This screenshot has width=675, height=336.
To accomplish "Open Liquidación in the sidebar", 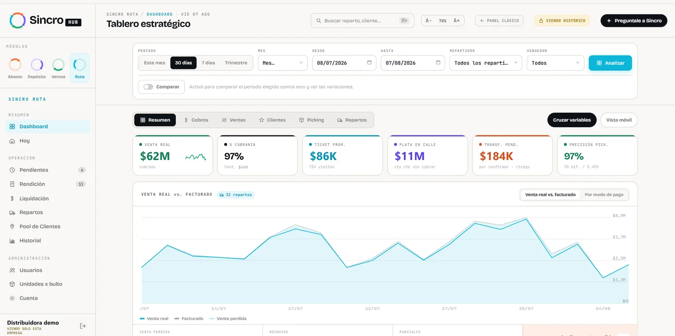I will [x=47, y=198].
